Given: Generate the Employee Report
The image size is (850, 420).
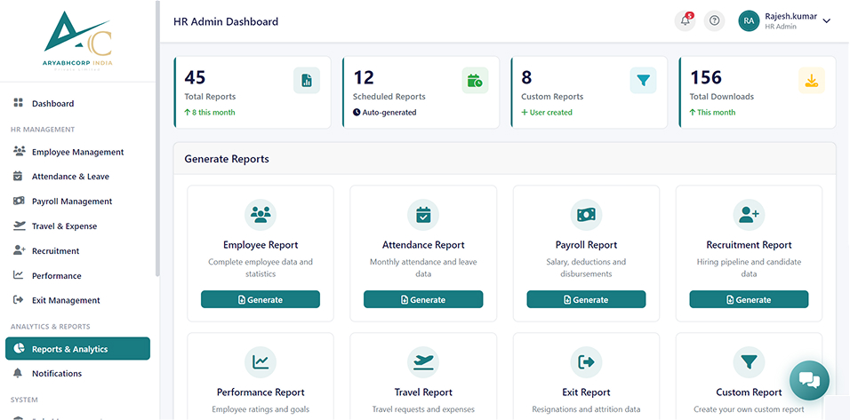Looking at the screenshot, I should 261,299.
